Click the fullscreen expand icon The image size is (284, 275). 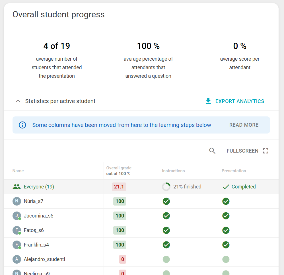(x=266, y=151)
